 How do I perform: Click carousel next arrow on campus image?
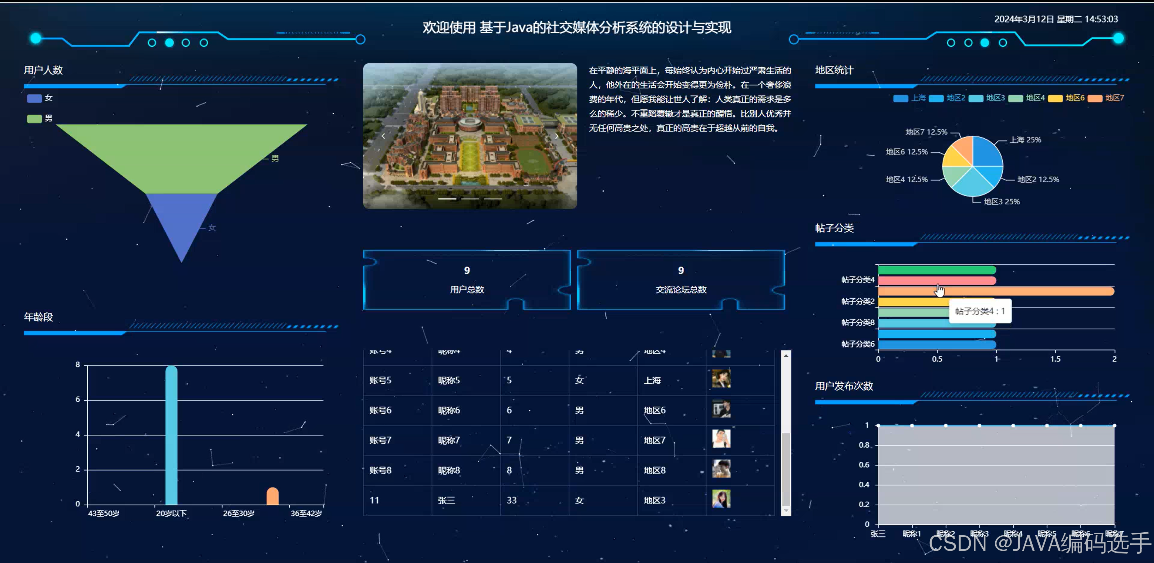click(556, 136)
